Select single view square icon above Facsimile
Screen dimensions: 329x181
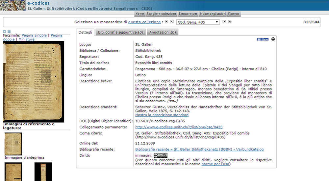tap(4, 31)
